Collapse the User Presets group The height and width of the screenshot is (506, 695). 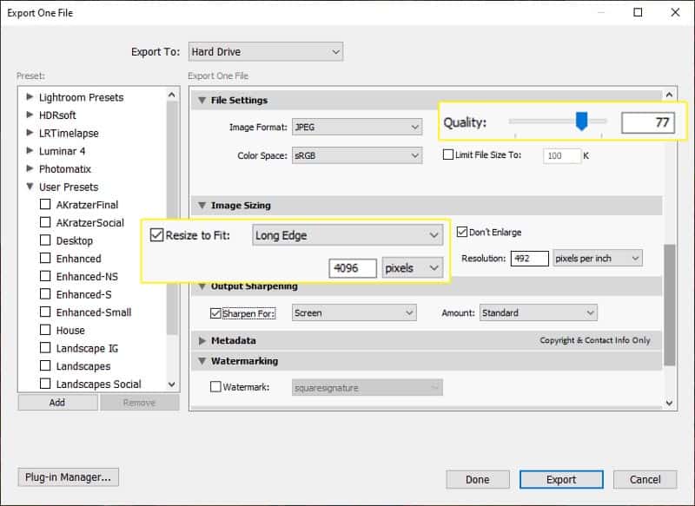30,187
